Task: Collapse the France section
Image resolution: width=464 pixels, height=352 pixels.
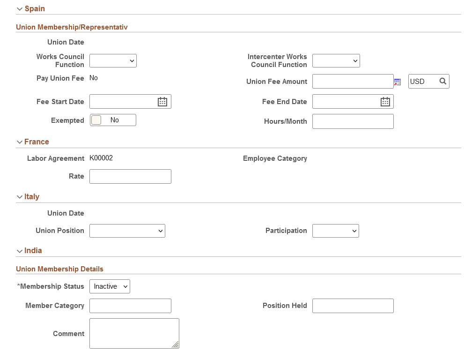Action: (x=19, y=142)
